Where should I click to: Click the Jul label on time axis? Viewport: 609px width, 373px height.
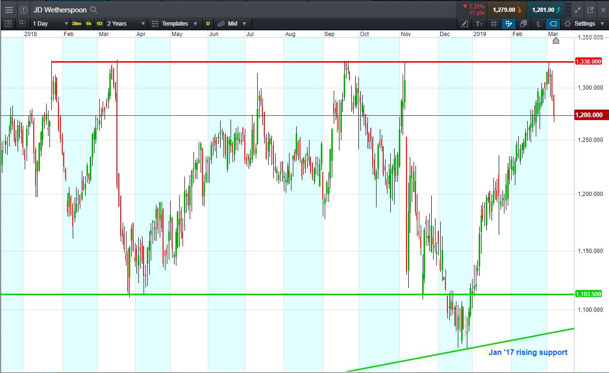click(250, 34)
